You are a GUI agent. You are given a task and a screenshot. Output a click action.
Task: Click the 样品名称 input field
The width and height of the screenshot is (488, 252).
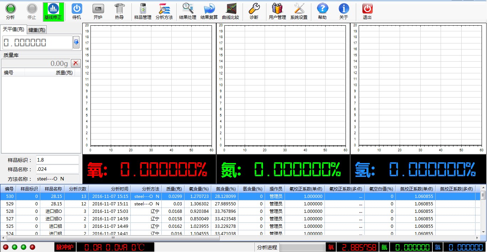click(57, 169)
